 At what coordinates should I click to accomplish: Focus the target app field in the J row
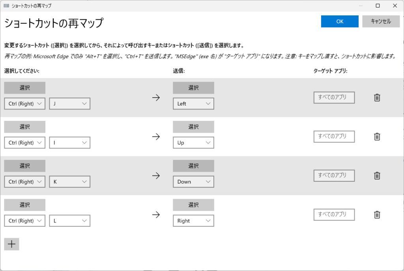[x=334, y=98]
